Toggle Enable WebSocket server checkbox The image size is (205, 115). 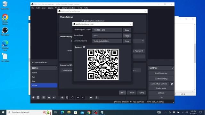[82, 21]
